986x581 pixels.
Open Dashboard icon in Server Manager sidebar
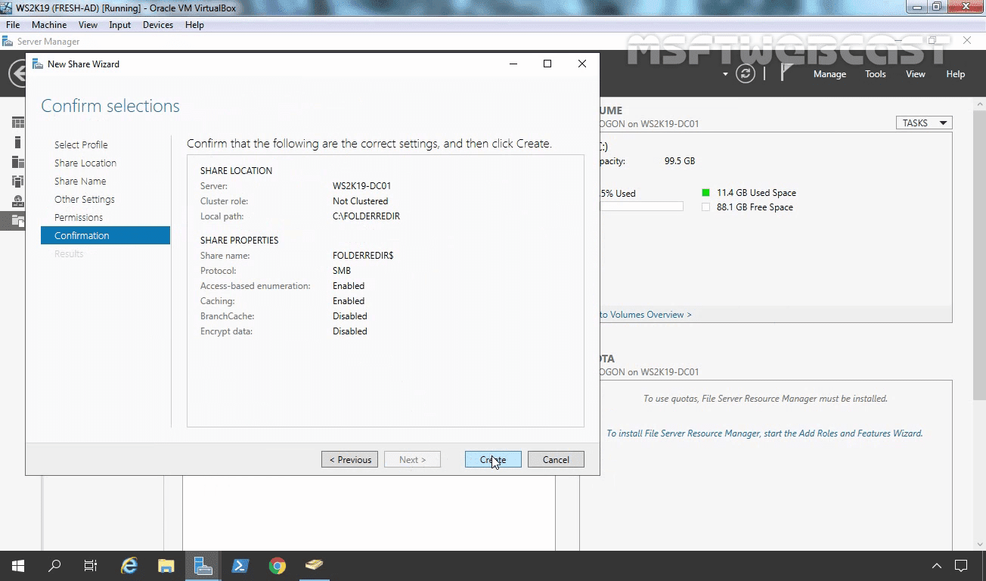point(17,123)
